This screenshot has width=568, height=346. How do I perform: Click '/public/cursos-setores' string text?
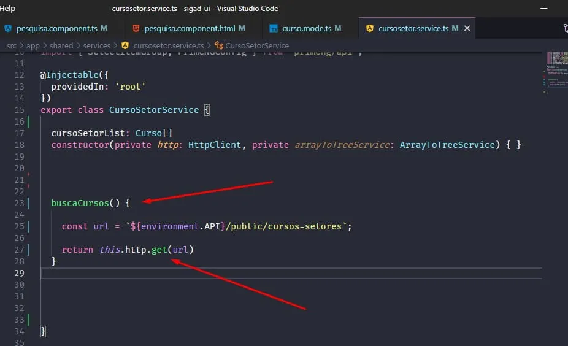tap(283, 226)
